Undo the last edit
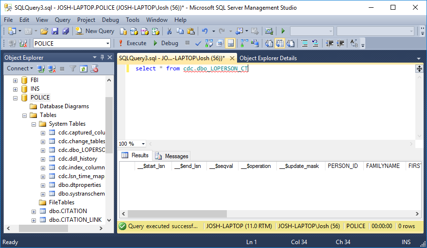 point(205,31)
